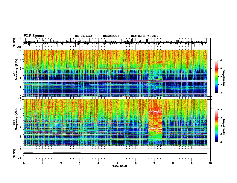The width and height of the screenshot is (237, 183).
Task: Click the "-7" label on the ch.2 colorbar
Action: coord(221,142)
